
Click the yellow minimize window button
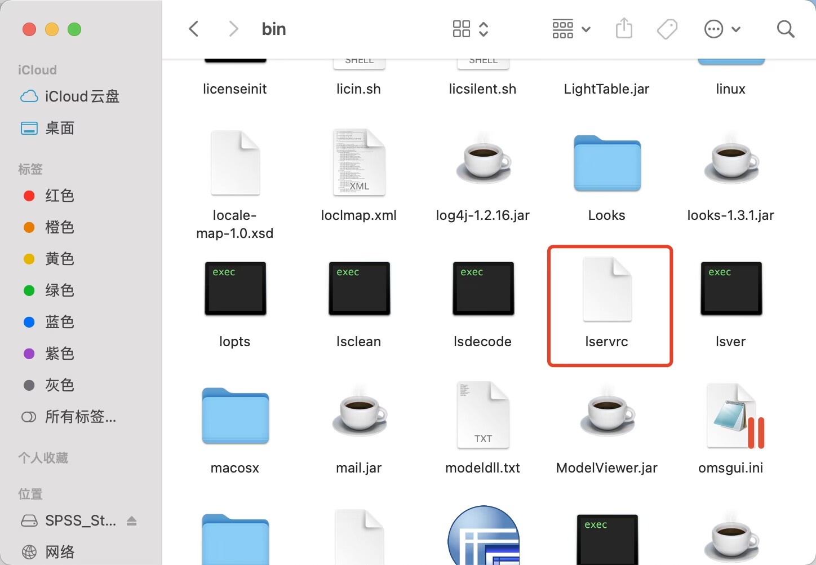tap(52, 29)
